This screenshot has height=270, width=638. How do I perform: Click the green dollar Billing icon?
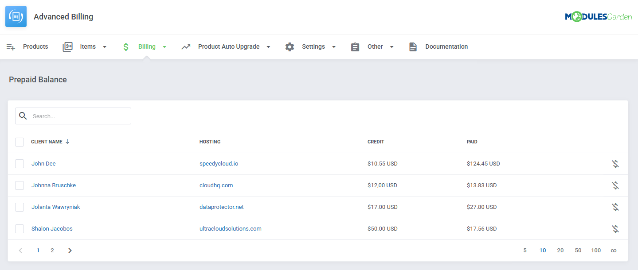click(x=125, y=46)
